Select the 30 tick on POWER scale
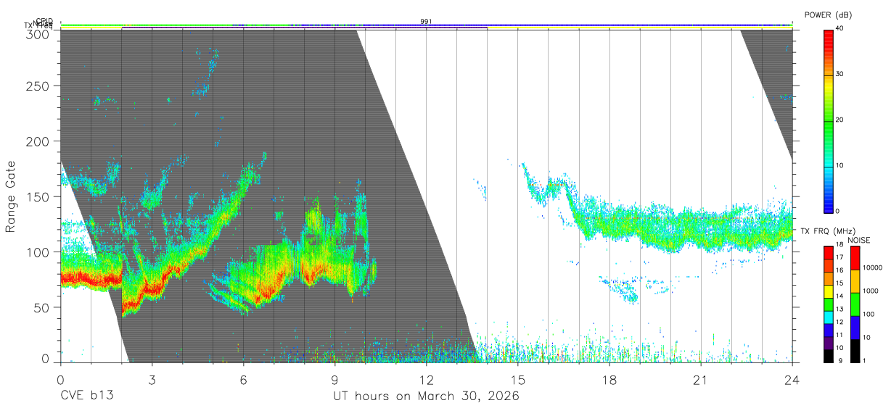 coord(841,75)
